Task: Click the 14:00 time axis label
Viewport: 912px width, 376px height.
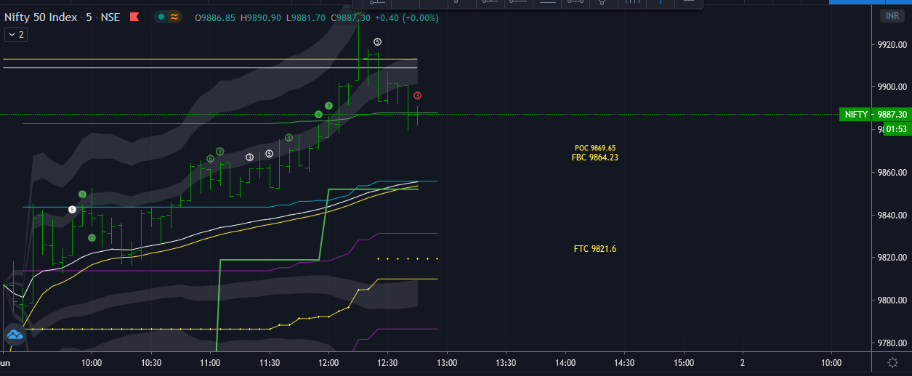Action: (x=565, y=362)
